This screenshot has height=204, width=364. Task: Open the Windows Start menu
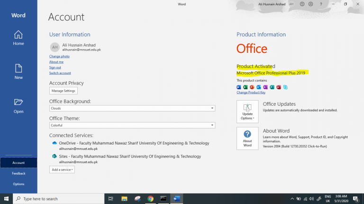(6, 199)
